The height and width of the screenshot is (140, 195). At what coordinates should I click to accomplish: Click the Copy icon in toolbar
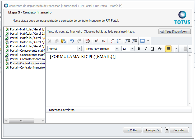pos(57,41)
